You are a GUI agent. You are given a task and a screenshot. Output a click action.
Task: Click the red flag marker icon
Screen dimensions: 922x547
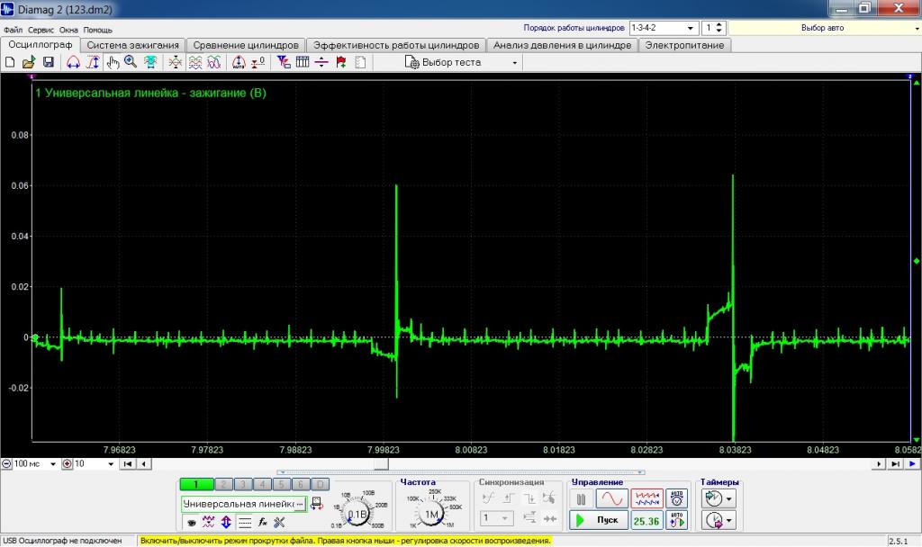click(x=341, y=62)
